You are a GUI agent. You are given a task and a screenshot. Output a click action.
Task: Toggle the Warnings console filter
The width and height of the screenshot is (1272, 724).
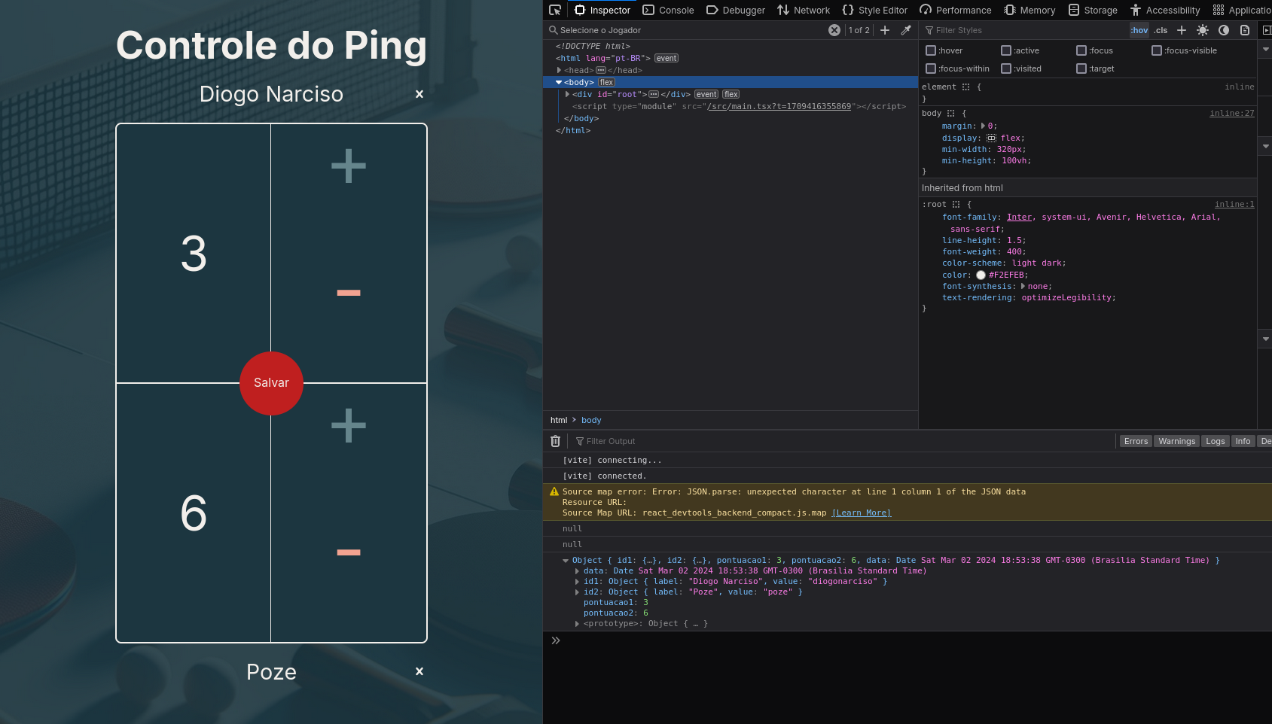tap(1176, 441)
